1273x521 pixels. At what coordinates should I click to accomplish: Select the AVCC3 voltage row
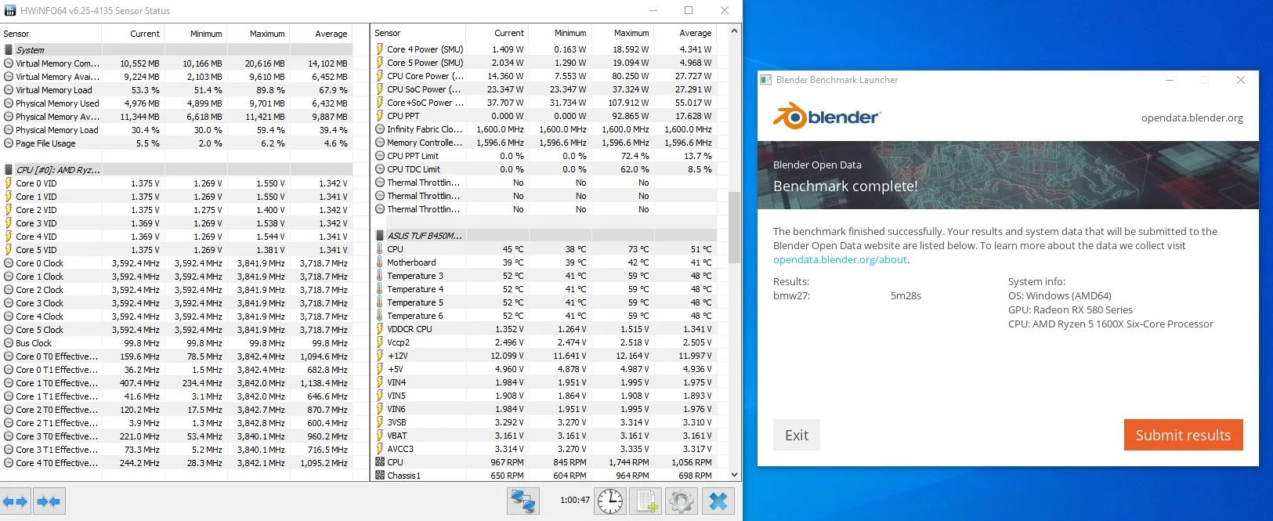point(544,449)
